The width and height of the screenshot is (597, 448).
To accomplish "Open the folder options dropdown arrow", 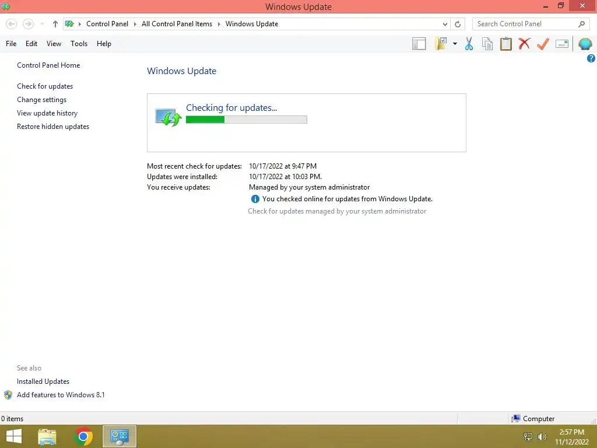I will click(455, 44).
